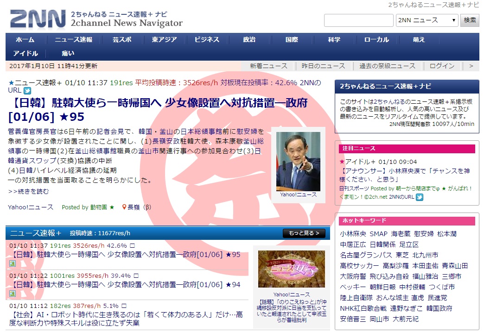Click hot keyword 小林麻央
484x332 pixels.
click(x=353, y=234)
